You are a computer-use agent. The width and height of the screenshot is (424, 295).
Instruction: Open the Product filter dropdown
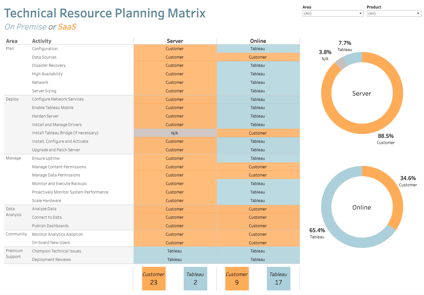click(394, 13)
